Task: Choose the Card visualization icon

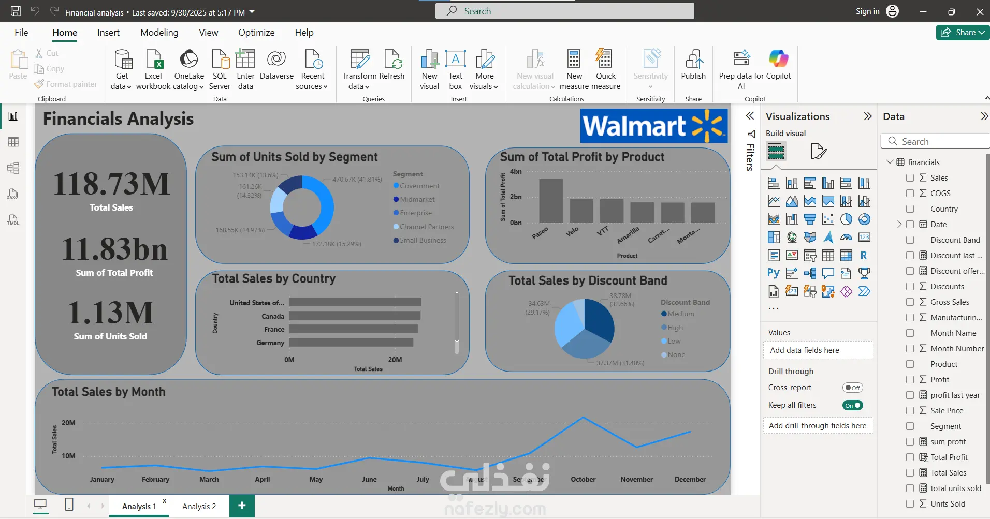Action: tap(864, 238)
